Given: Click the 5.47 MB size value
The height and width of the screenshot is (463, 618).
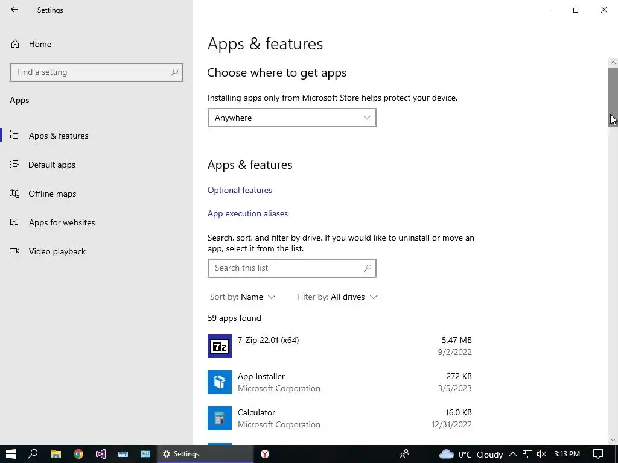Looking at the screenshot, I should 456,340.
